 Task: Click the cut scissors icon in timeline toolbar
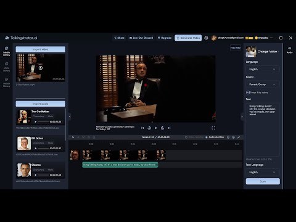[83, 137]
